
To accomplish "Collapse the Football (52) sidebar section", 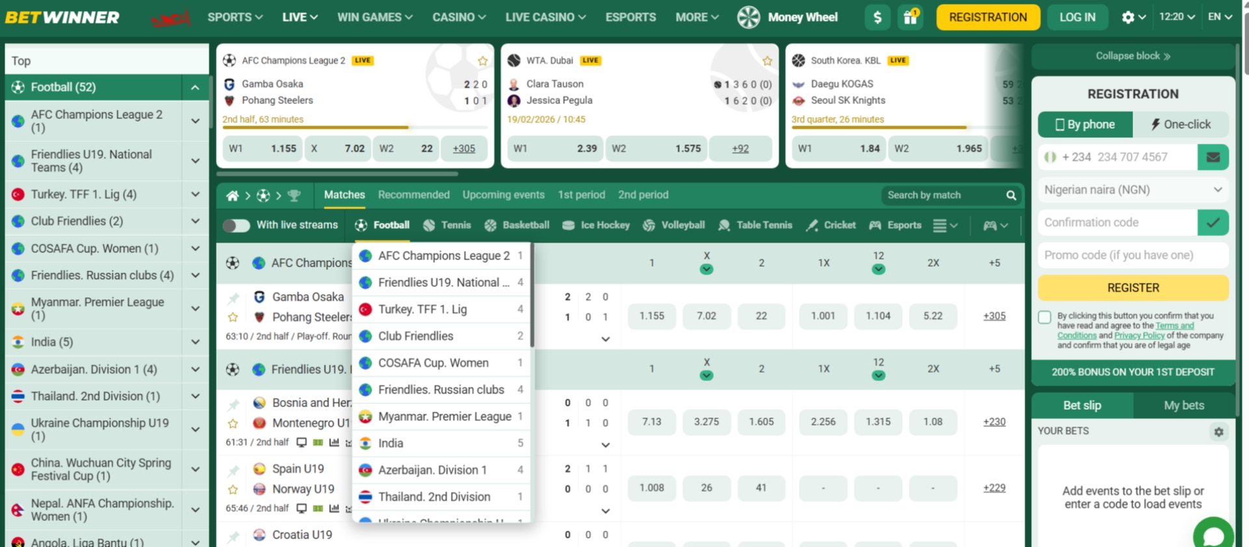I will tap(195, 88).
